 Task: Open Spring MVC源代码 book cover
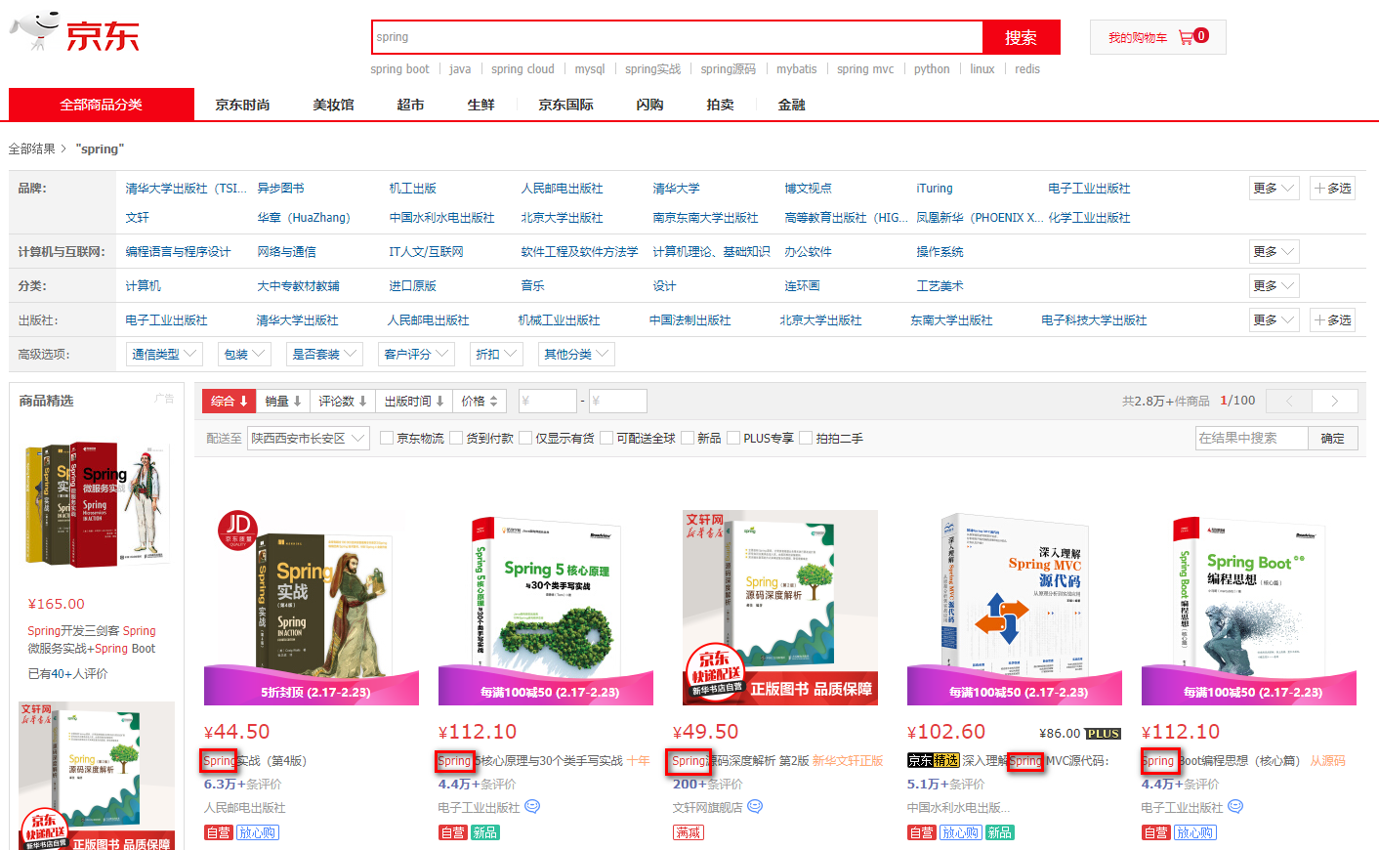[x=1015, y=607]
